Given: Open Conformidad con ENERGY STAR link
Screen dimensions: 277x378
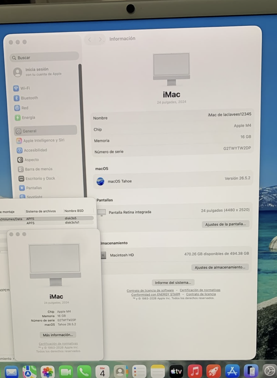Looking at the screenshot, I should click(155, 294).
